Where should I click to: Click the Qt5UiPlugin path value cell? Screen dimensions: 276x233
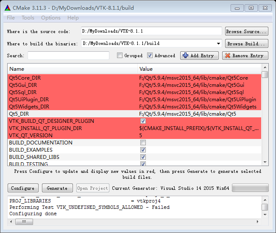click(199, 100)
